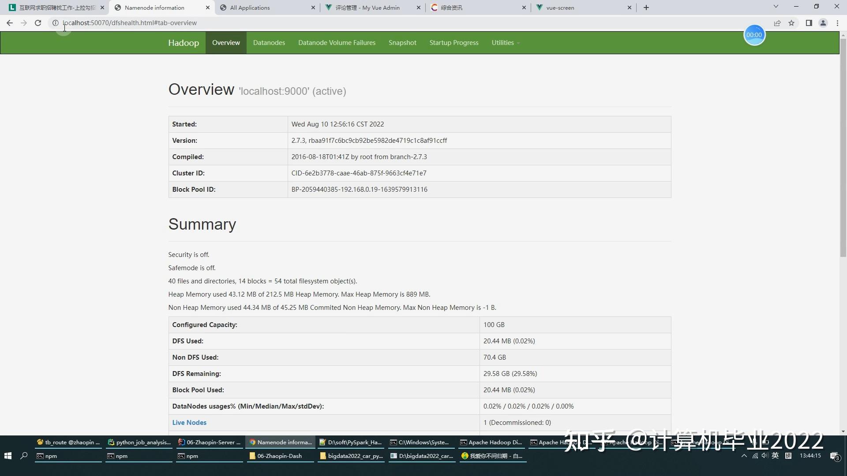Open Chrome's three-dot menu
847x476 pixels.
837,23
